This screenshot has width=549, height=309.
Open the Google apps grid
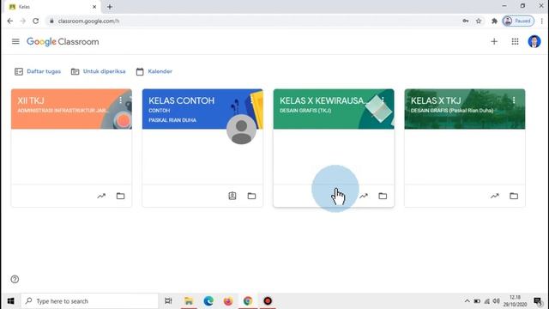tap(515, 42)
